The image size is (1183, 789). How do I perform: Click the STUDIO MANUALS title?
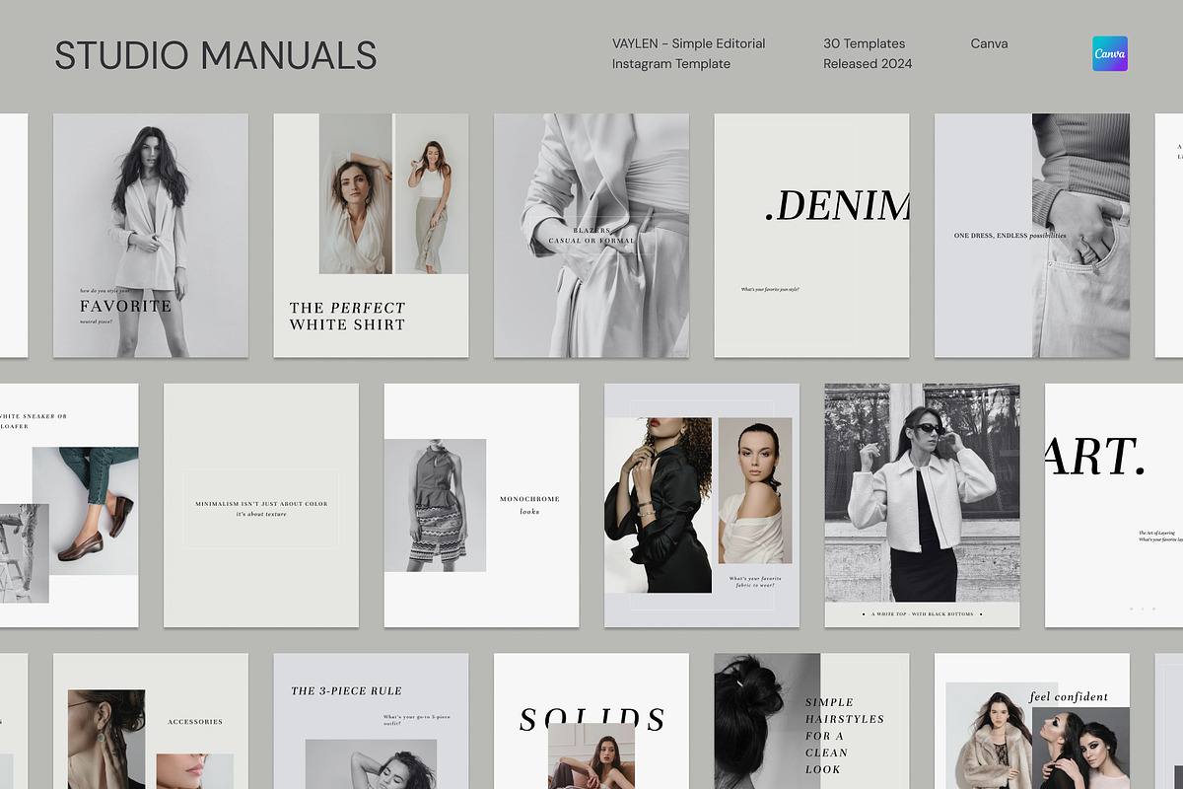(216, 55)
